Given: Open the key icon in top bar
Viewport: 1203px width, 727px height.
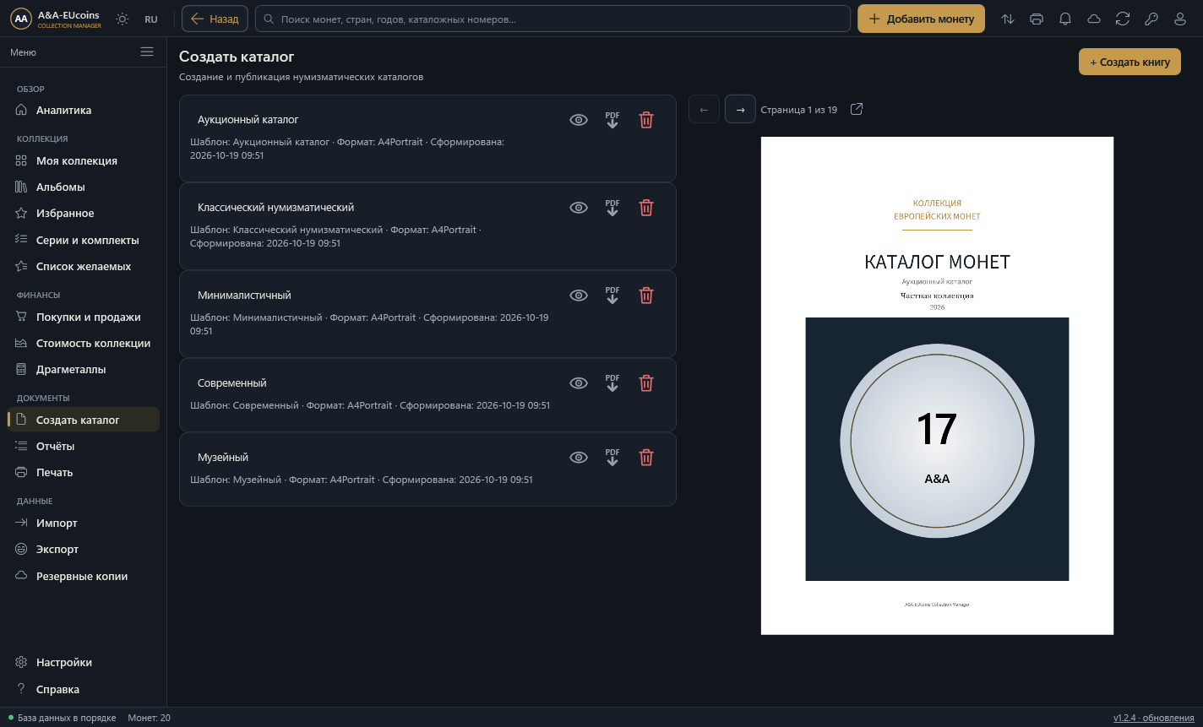Looking at the screenshot, I should [x=1151, y=19].
